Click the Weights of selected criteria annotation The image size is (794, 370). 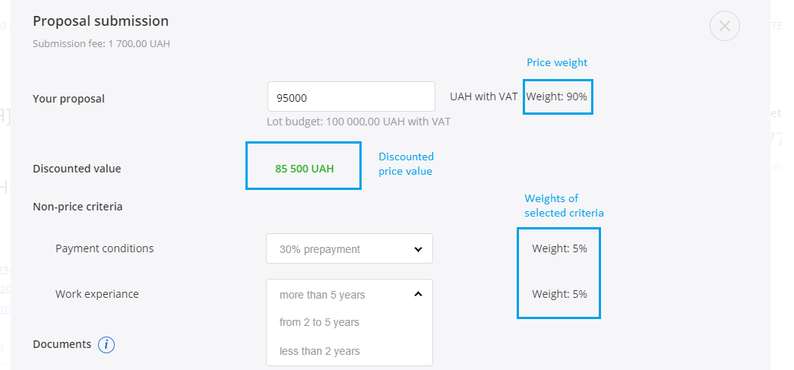[564, 205]
